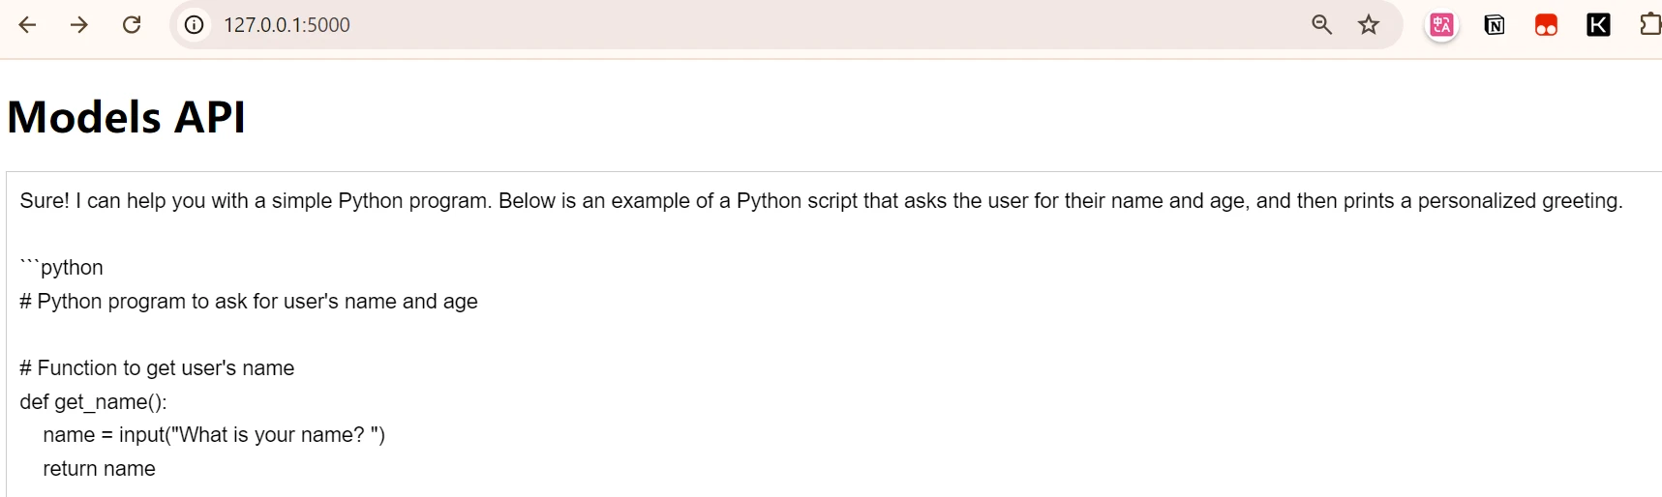Open the black K extension
This screenshot has height=497, width=1662.
coord(1598,25)
